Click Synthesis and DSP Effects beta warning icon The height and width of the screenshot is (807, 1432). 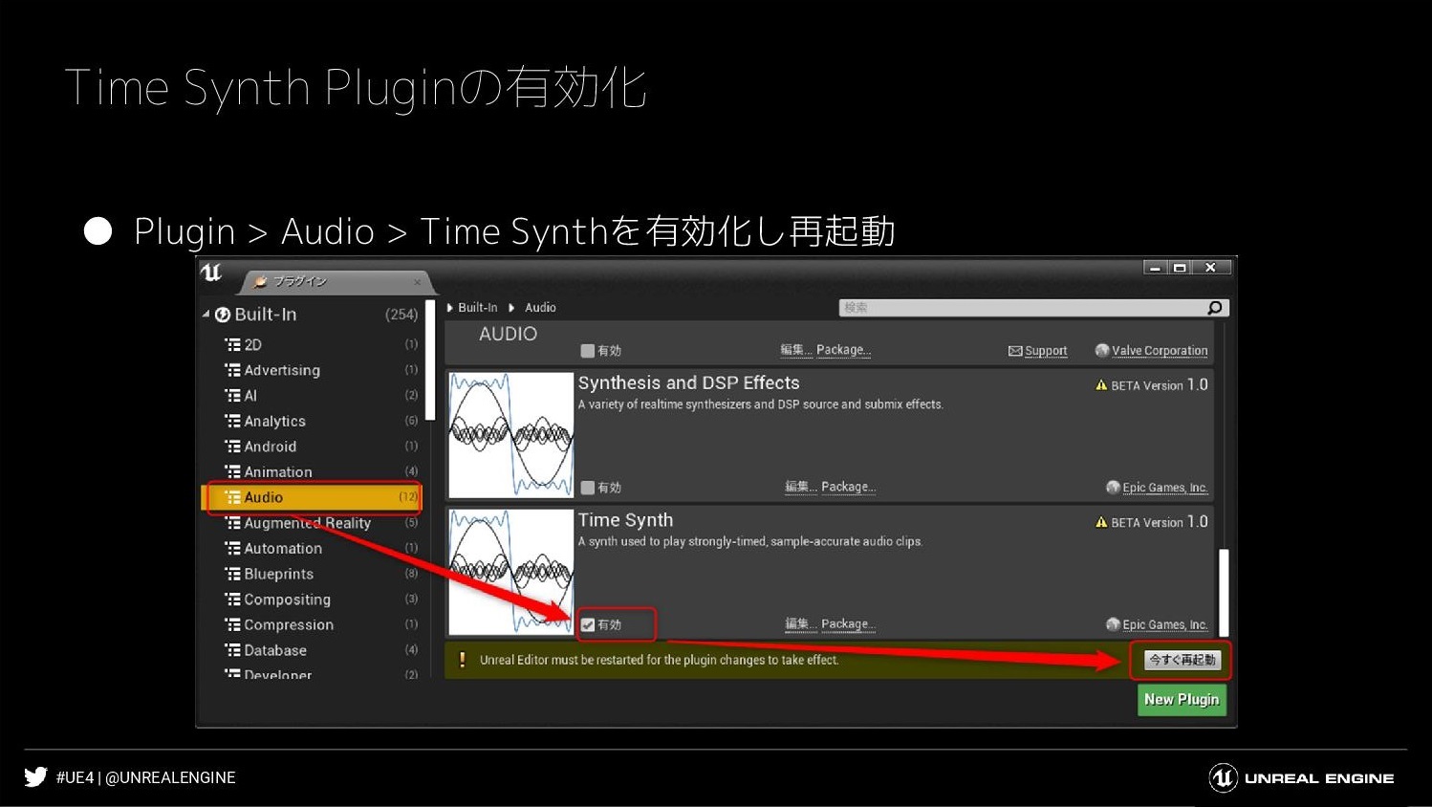1101,385
